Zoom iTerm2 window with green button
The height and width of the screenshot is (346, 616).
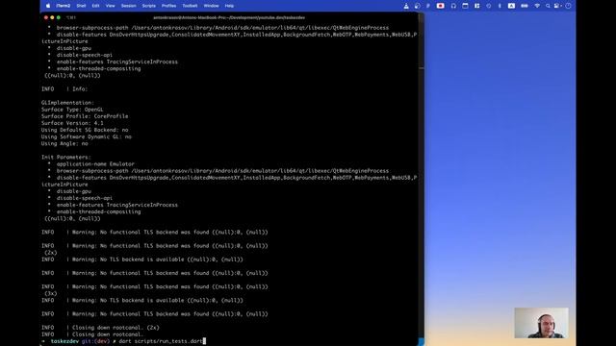(59, 17)
